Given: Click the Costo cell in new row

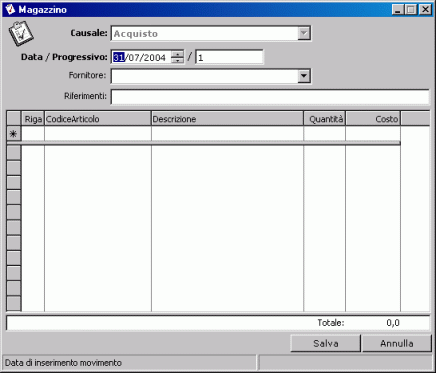Looking at the screenshot, I should (x=372, y=134).
